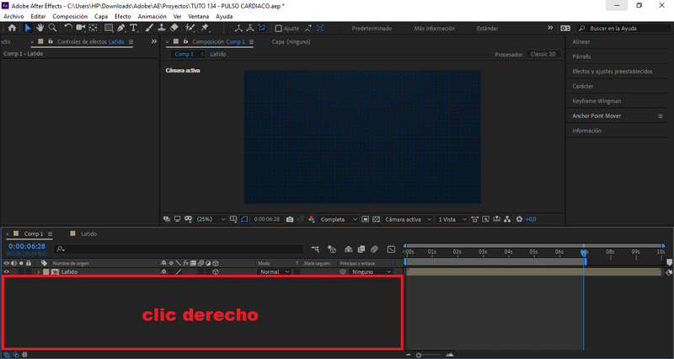This screenshot has height=359, width=674.
Task: Select the Zoom magnifier tool
Action: click(x=52, y=28)
